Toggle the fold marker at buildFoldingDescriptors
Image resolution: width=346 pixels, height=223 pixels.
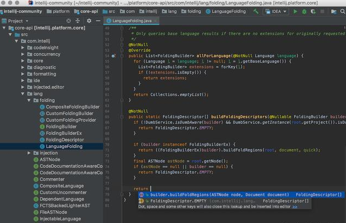tap(122, 116)
